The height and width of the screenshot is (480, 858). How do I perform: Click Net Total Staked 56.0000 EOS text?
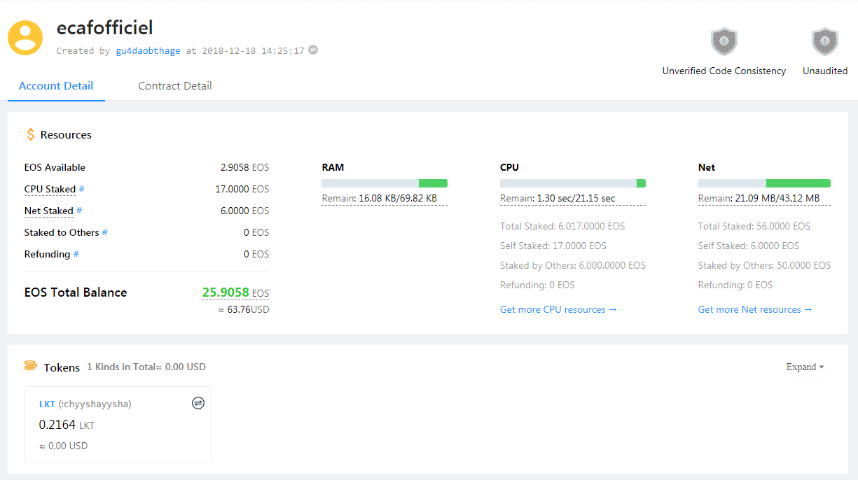coord(754,226)
